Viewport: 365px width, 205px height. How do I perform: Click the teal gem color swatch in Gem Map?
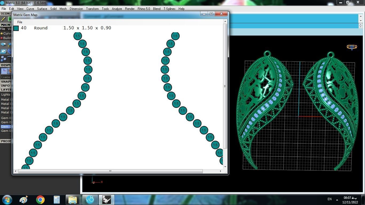tap(16, 28)
